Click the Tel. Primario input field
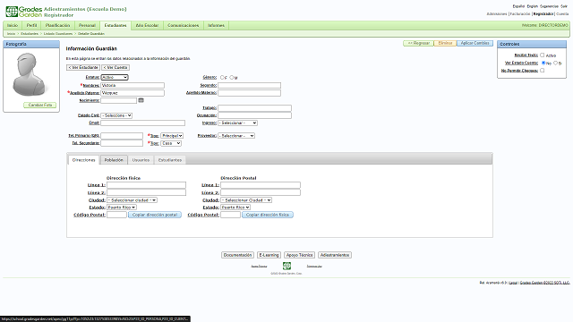 (122, 136)
